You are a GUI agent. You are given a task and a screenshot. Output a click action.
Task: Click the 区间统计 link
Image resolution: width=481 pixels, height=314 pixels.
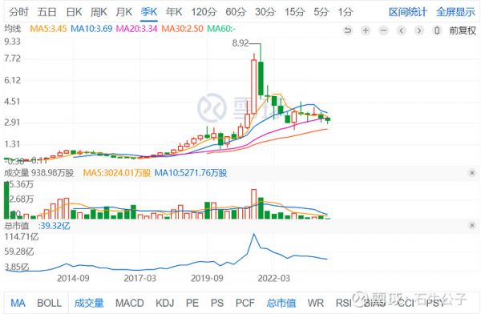[408, 12]
